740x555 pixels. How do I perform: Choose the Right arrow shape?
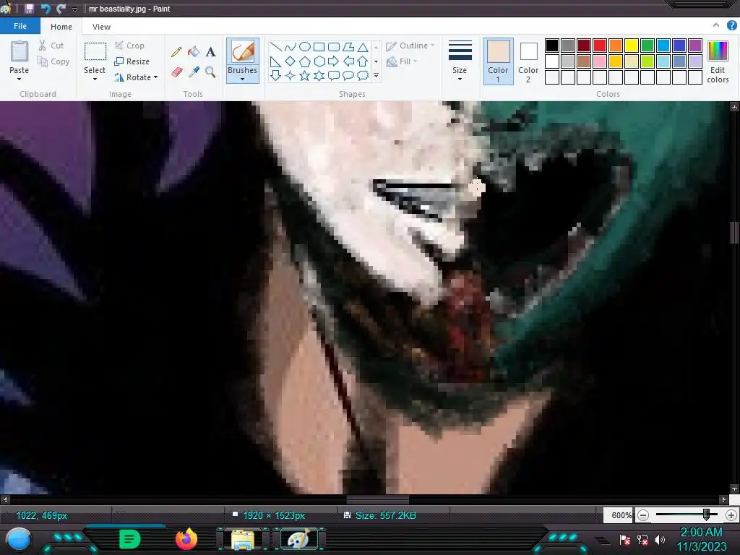[x=334, y=61]
